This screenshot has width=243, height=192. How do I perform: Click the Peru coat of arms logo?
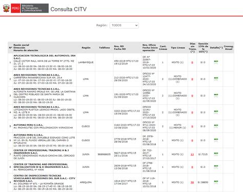(x=6, y=8)
